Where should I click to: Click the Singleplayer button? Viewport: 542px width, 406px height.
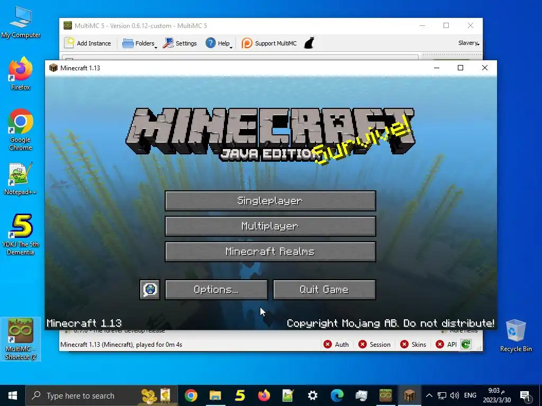tap(270, 200)
